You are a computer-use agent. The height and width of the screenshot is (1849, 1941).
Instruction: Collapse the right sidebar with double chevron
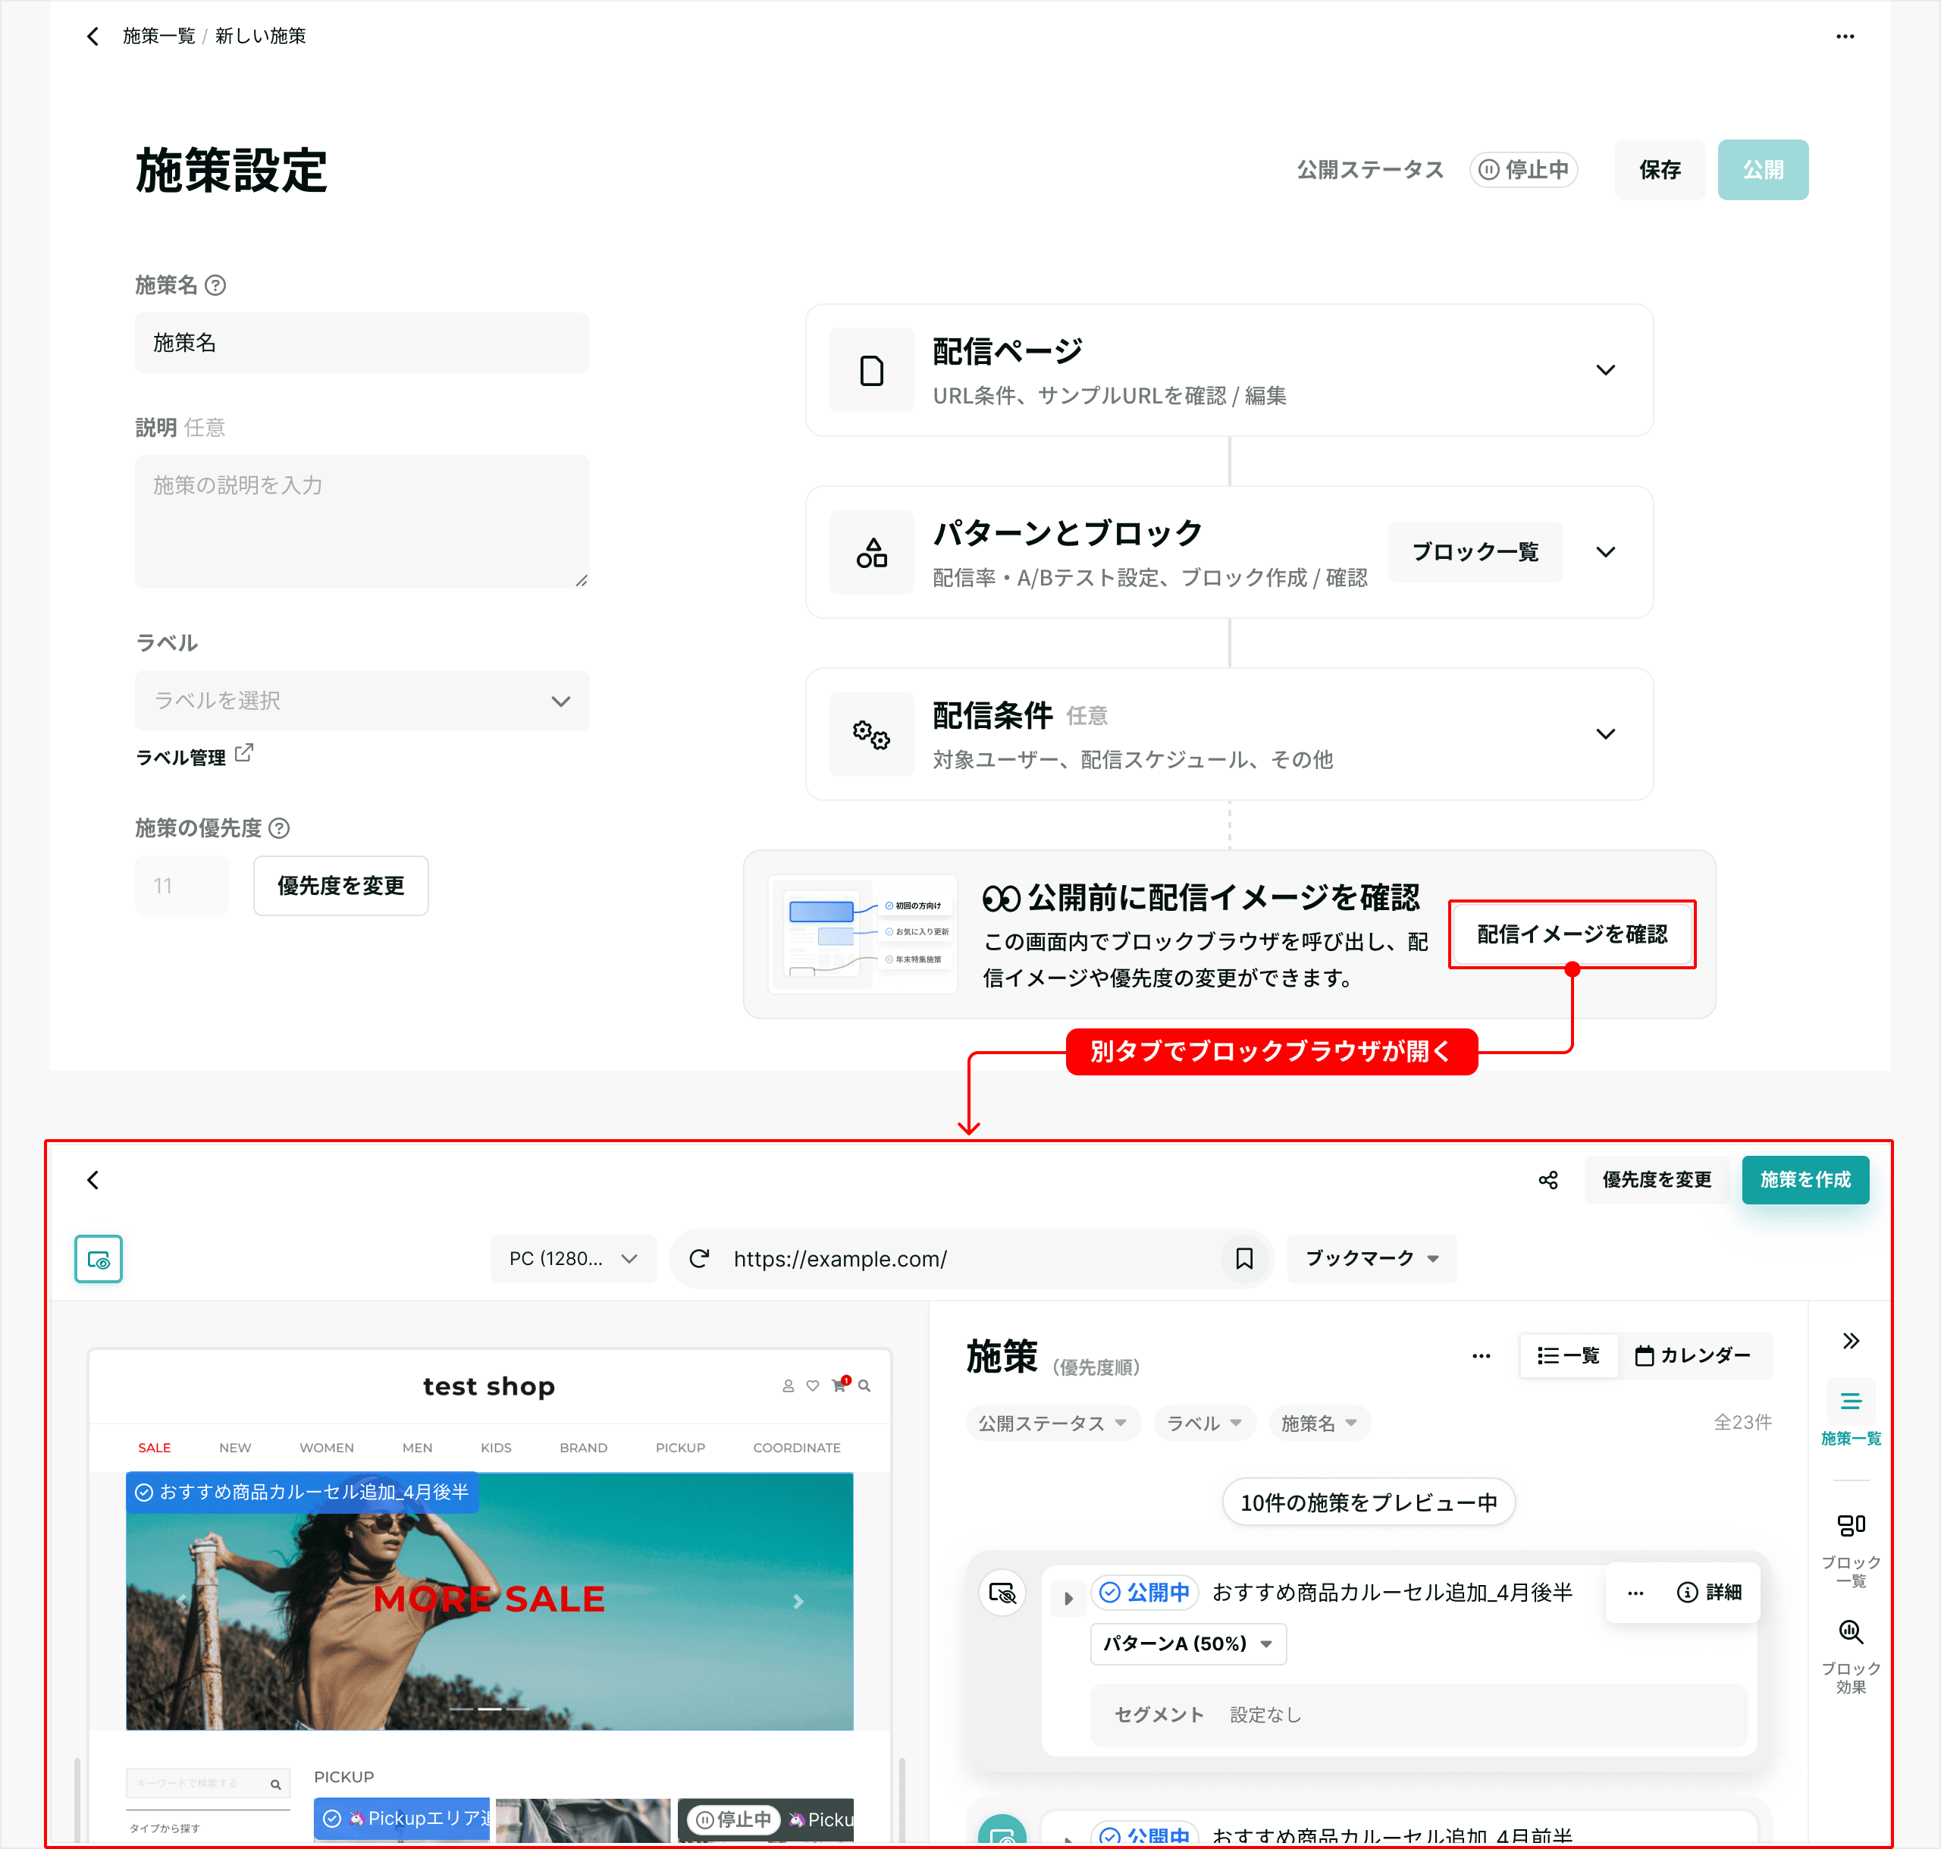[x=1850, y=1340]
